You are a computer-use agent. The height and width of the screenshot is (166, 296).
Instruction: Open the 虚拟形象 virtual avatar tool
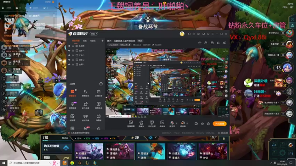tap(85, 118)
